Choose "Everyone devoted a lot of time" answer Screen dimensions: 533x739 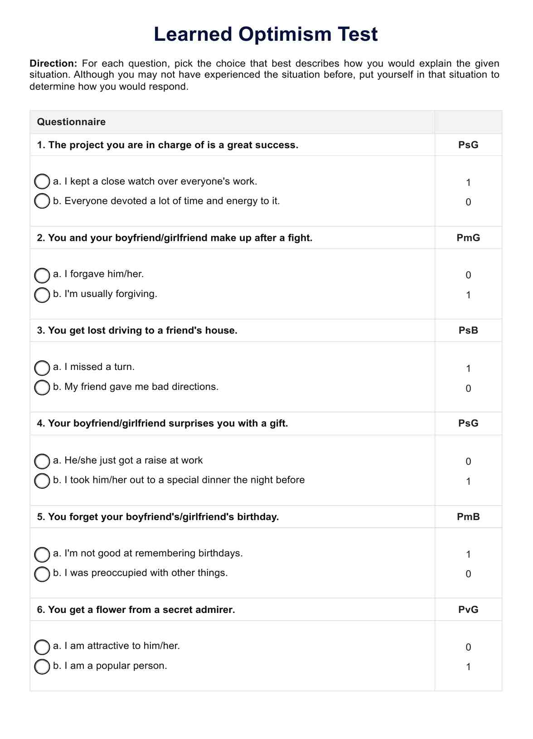click(x=42, y=201)
